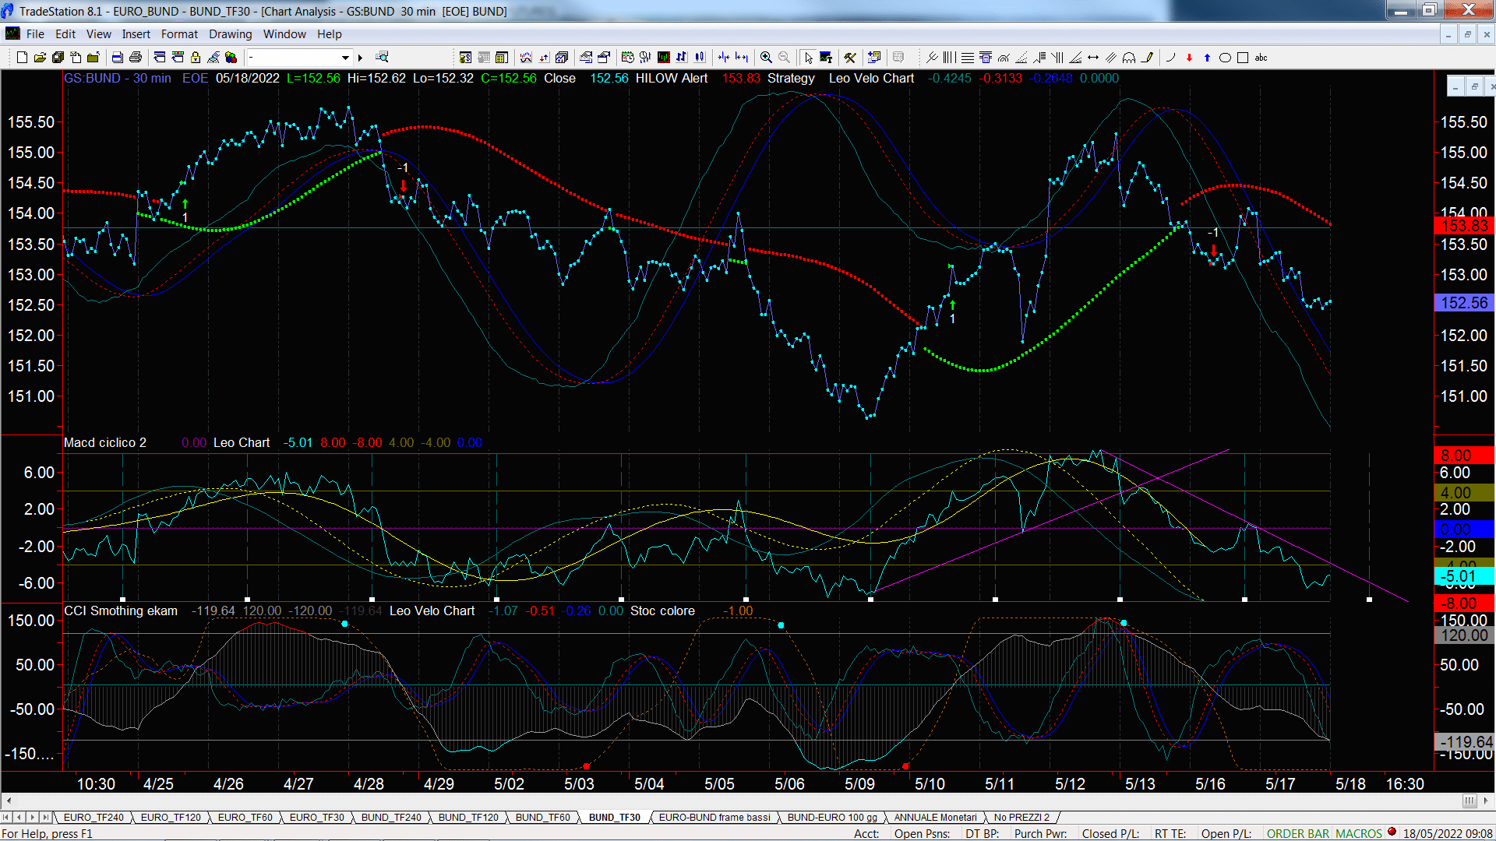The image size is (1496, 841).
Task: Switch to the EURO_TF240 tab
Action: tap(93, 817)
